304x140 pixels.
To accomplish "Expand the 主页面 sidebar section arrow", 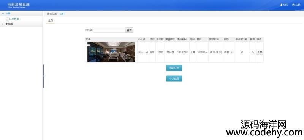I will pos(3,24).
